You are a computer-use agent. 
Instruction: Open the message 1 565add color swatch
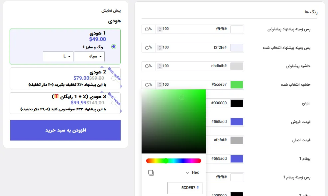pyautogui.click(x=237, y=159)
